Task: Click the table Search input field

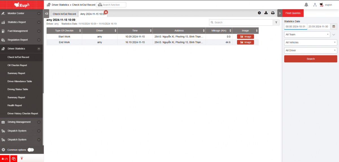Action: (241, 23)
